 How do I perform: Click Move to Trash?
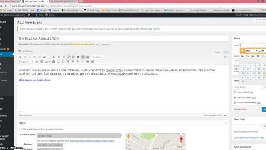240,109
